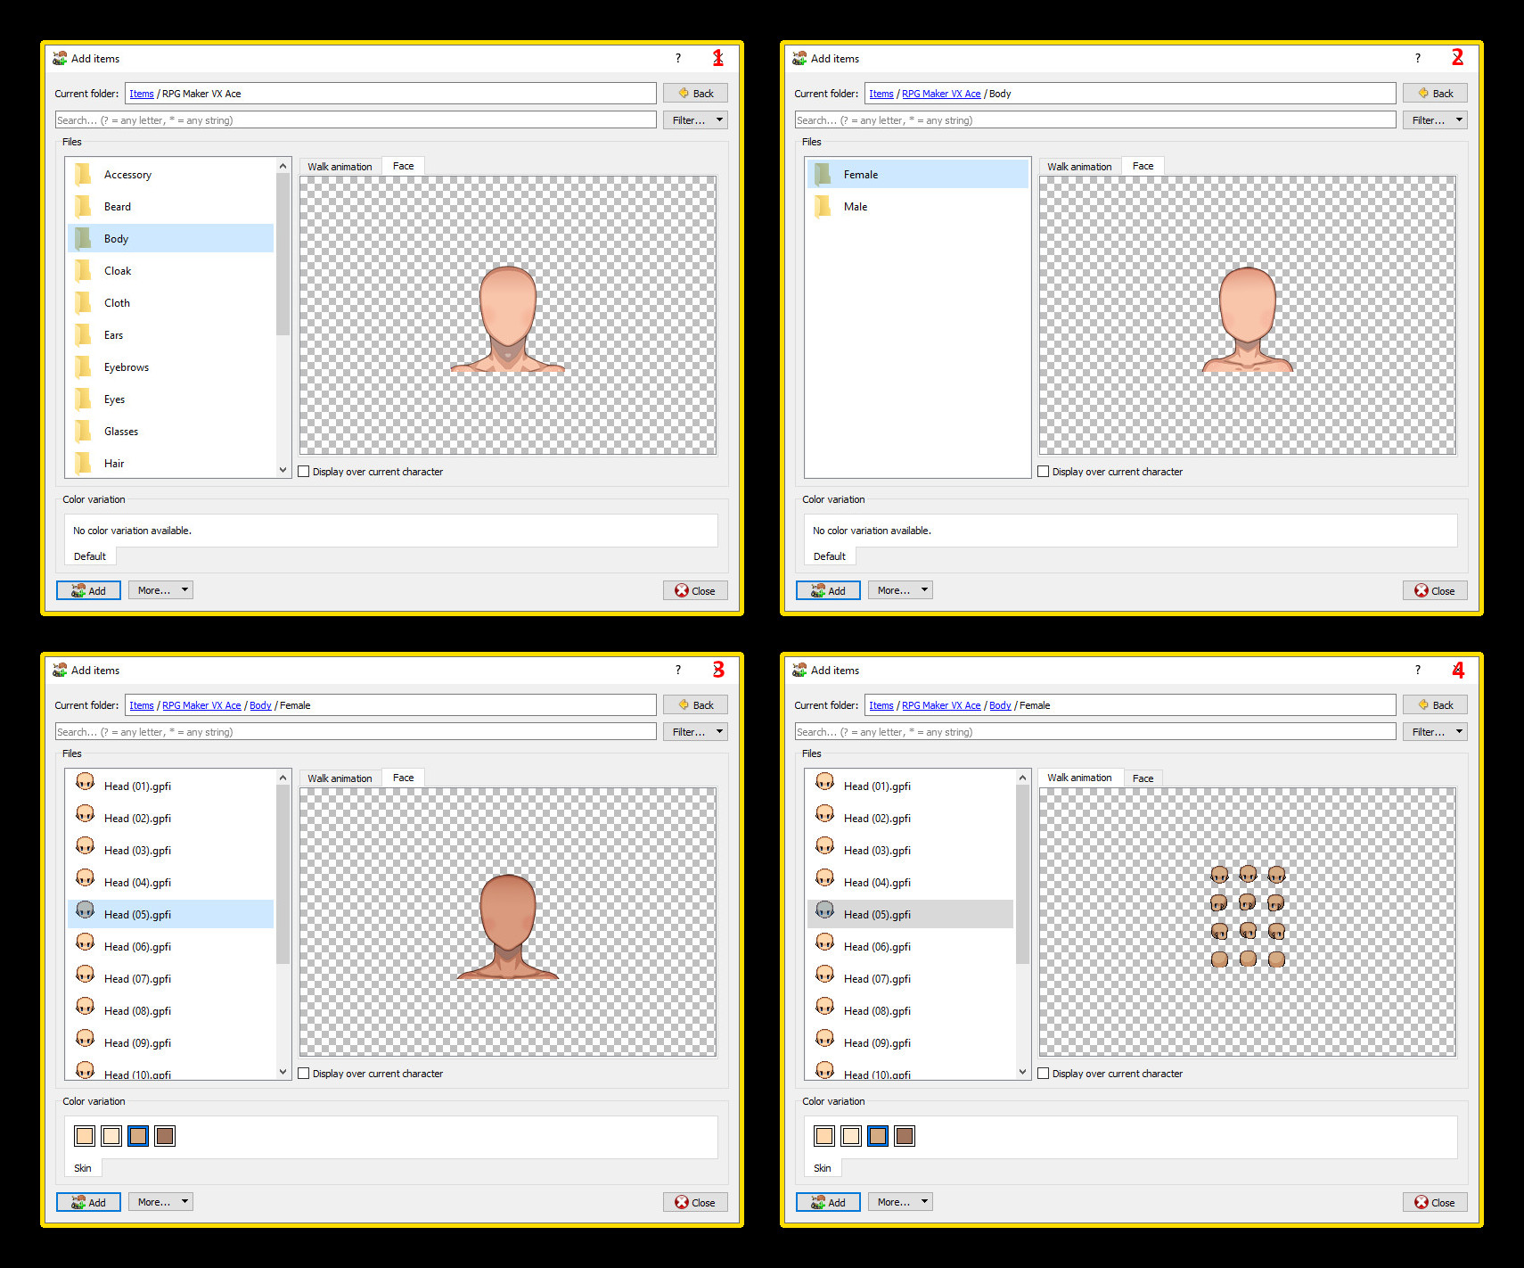This screenshot has height=1268, width=1524.
Task: Follow the RPG Maker VX Ace link in window 2
Action: coord(941,94)
